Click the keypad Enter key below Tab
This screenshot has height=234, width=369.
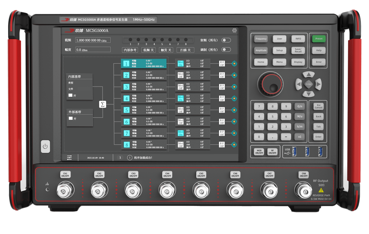tap(318, 137)
